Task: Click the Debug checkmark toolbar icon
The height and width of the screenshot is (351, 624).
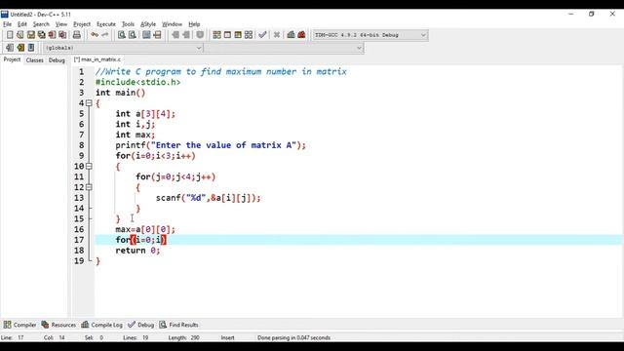Action: coord(262,35)
